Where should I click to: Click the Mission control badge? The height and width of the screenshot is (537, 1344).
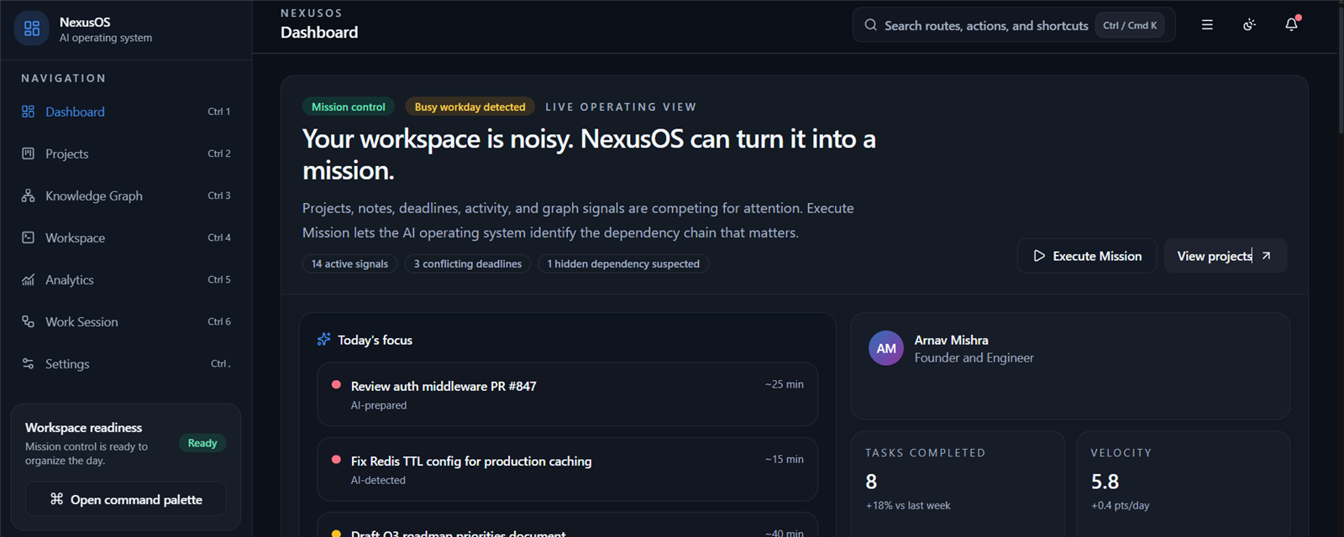click(x=348, y=107)
